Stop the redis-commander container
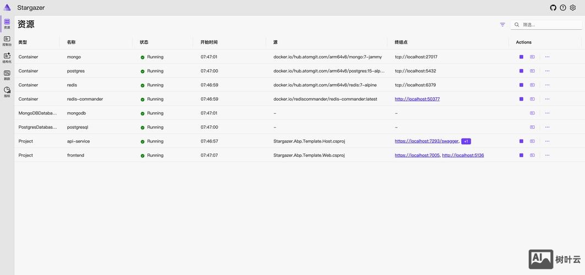 521,99
